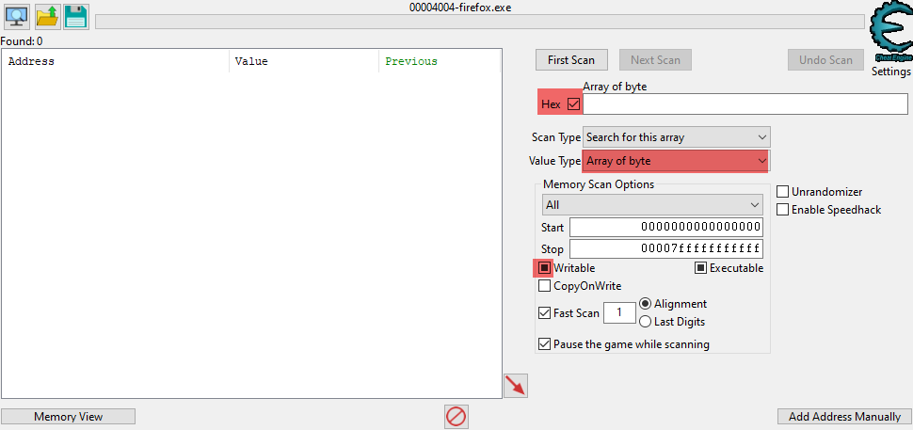Uncheck Pause the game while scanning
This screenshot has height=430, width=913.
pos(544,343)
